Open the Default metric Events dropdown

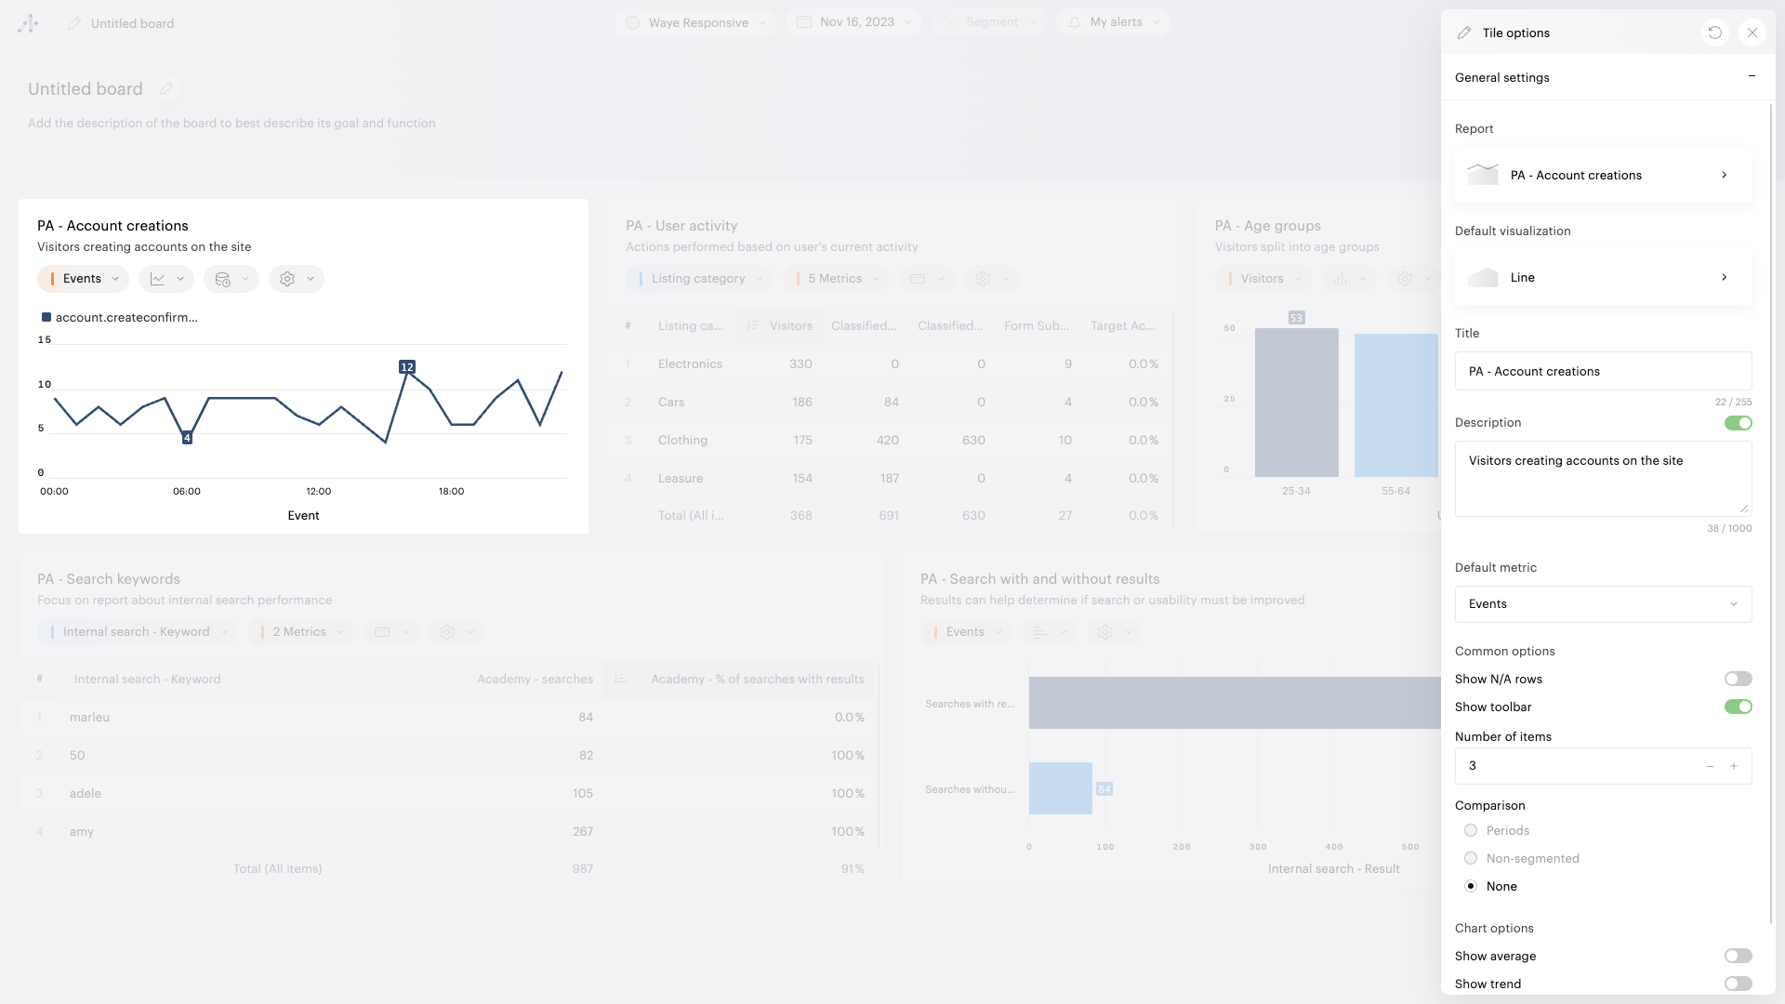point(1603,604)
